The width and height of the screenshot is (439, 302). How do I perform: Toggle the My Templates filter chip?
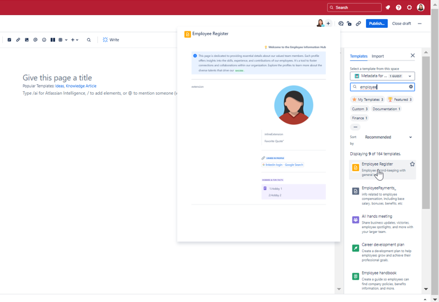click(x=367, y=99)
